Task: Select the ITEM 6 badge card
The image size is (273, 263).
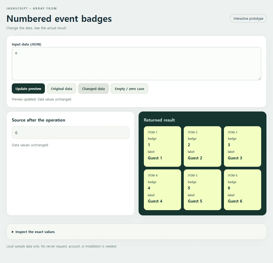Action: pyautogui.click(x=242, y=190)
